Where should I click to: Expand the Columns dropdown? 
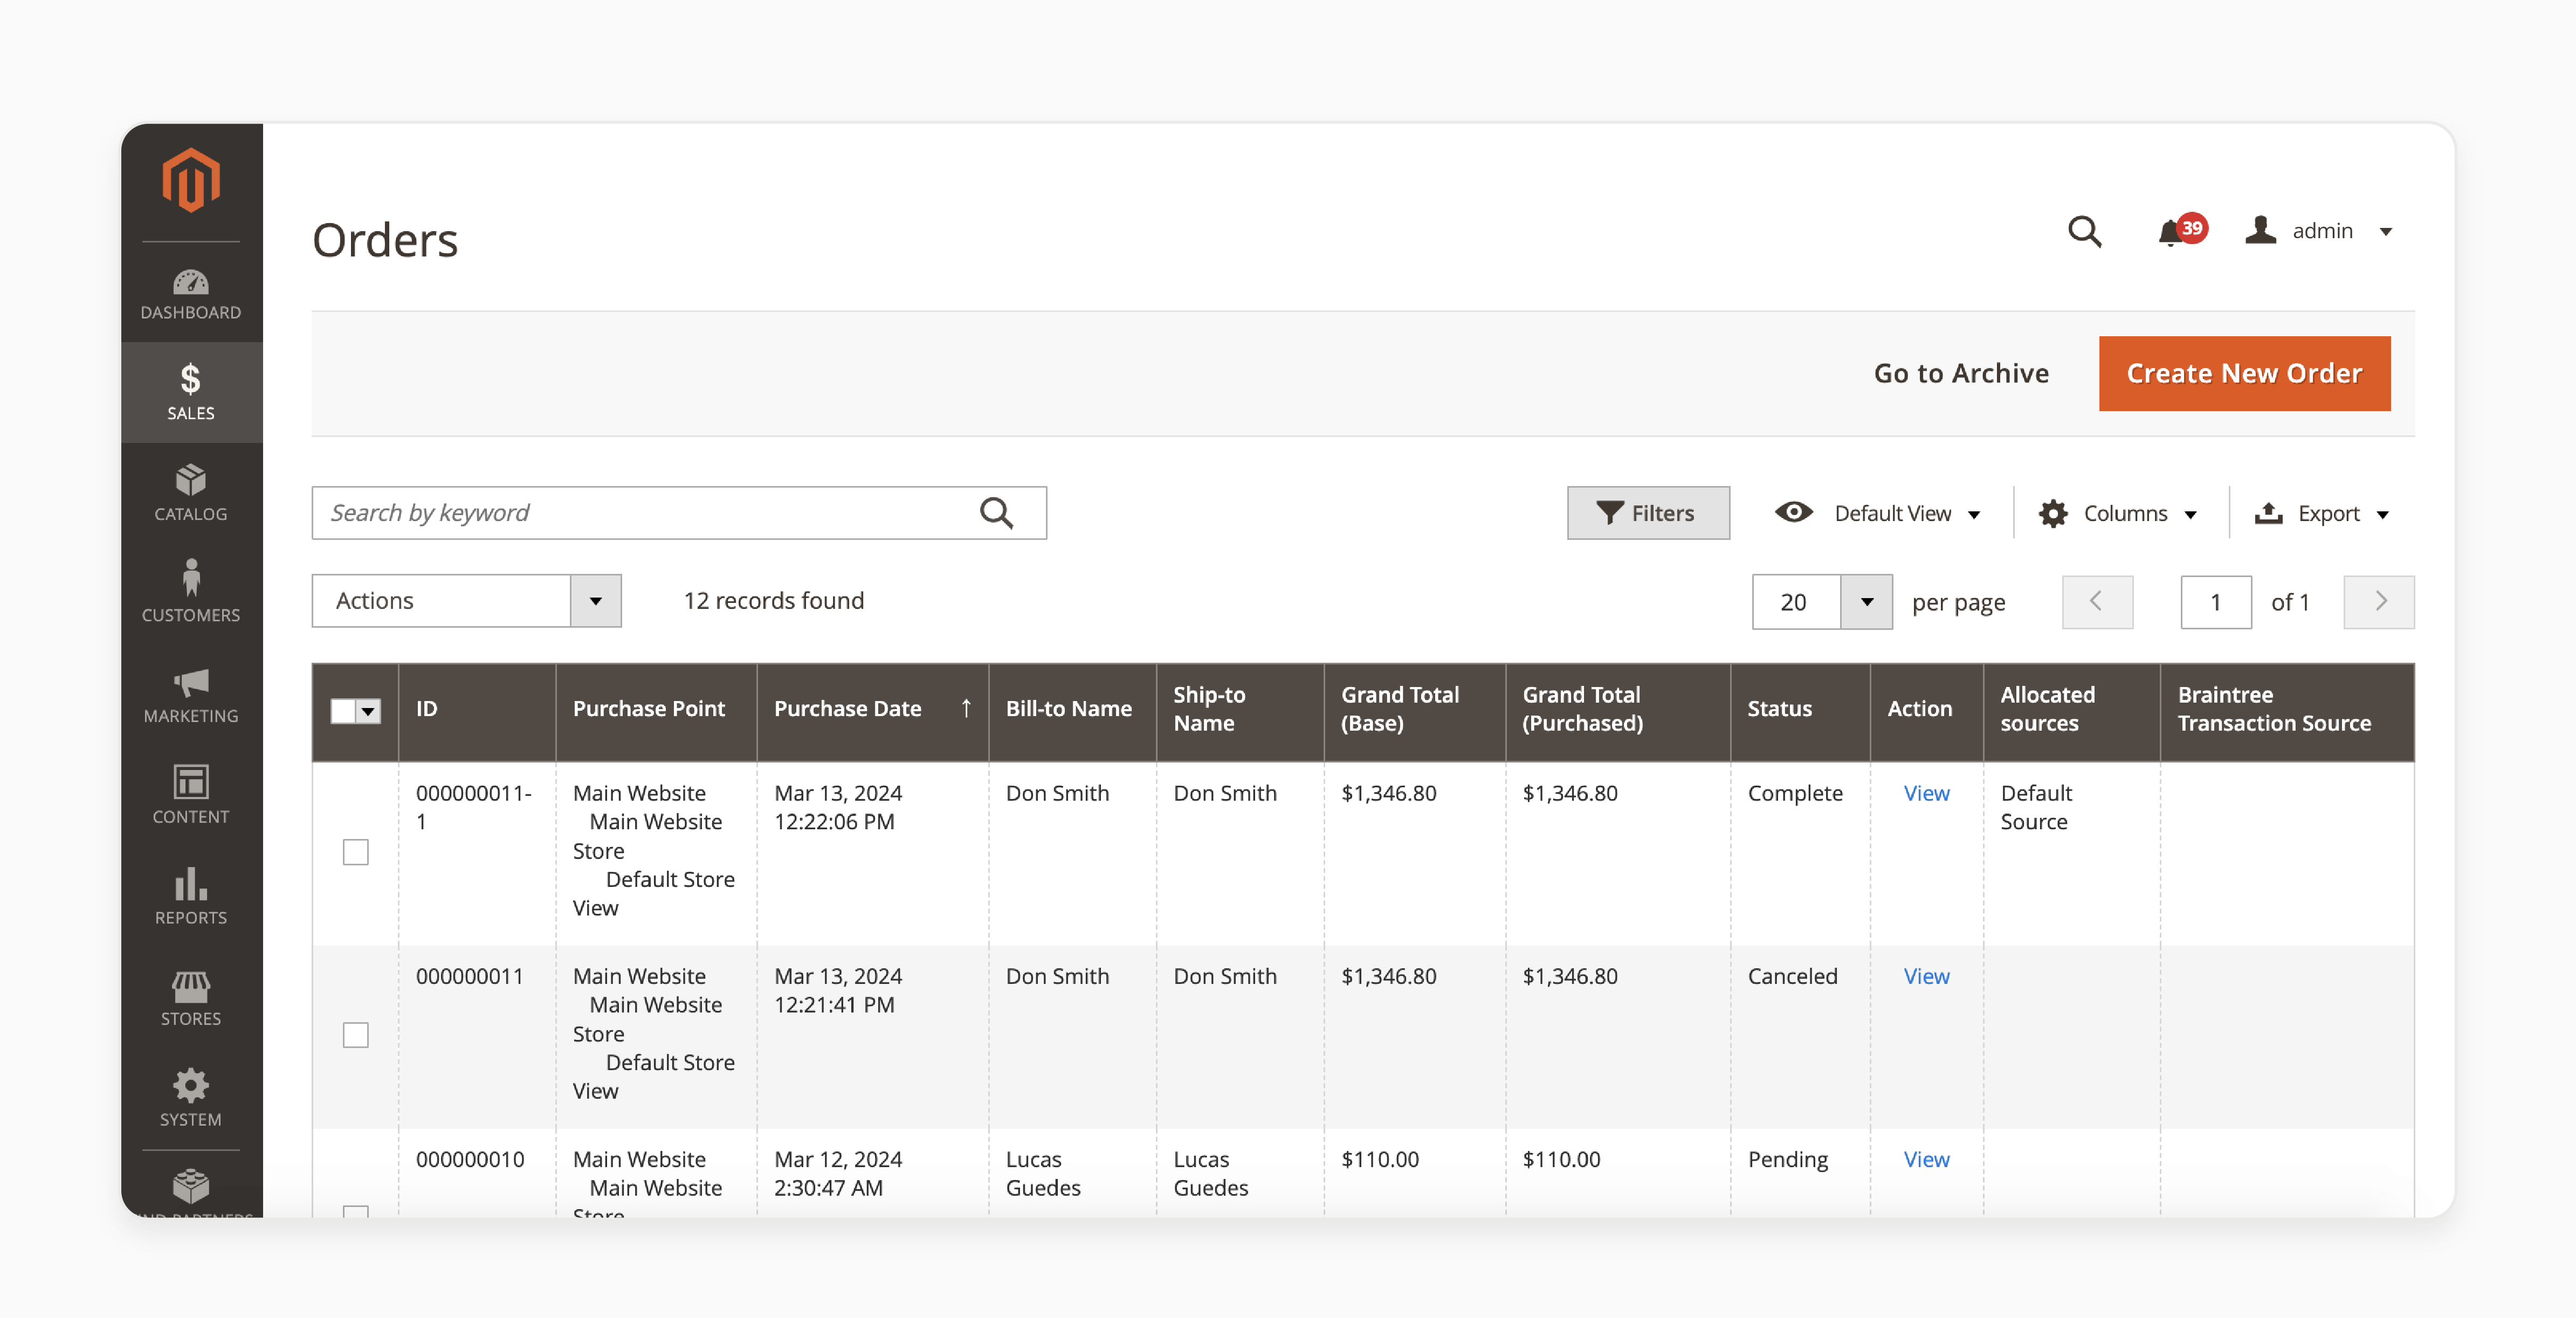[2190, 515]
